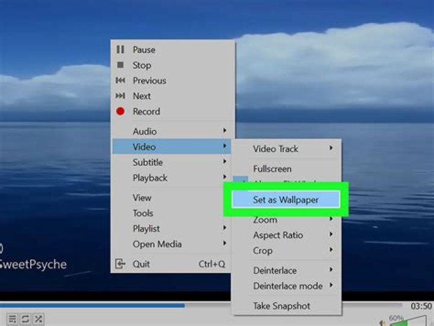Click the Next track icon
This screenshot has width=434, height=326.
120,96
